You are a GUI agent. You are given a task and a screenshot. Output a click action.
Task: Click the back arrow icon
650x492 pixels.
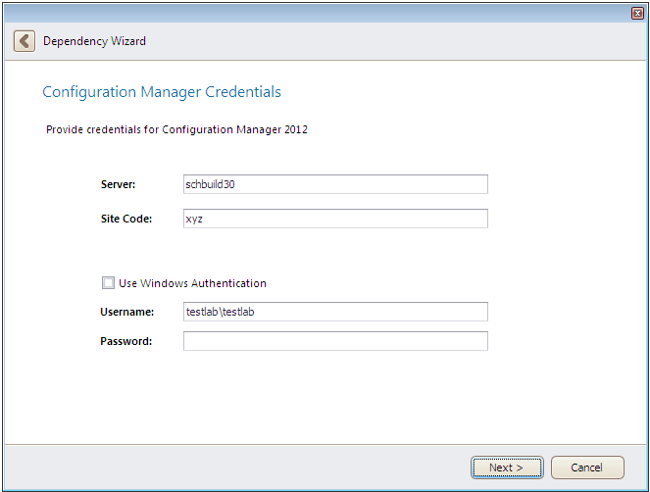(x=24, y=41)
